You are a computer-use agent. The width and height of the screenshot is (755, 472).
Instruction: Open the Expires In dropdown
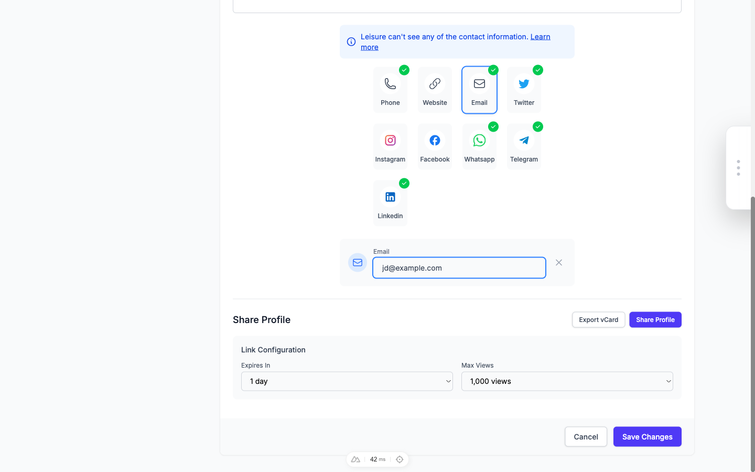(x=347, y=381)
